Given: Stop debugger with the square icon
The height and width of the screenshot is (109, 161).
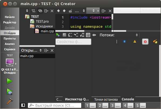Looking at the screenshot, I should pos(64,35).
